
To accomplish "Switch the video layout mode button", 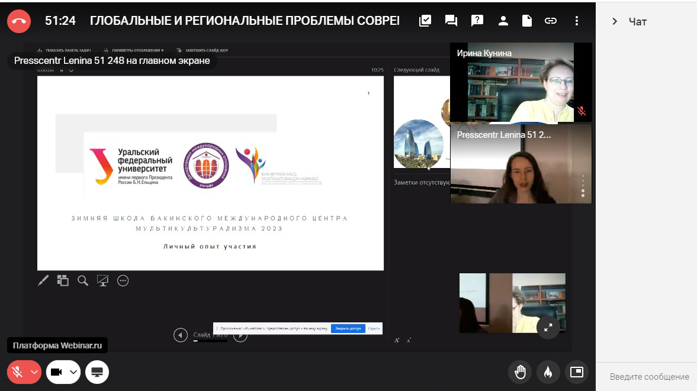I will point(576,372).
